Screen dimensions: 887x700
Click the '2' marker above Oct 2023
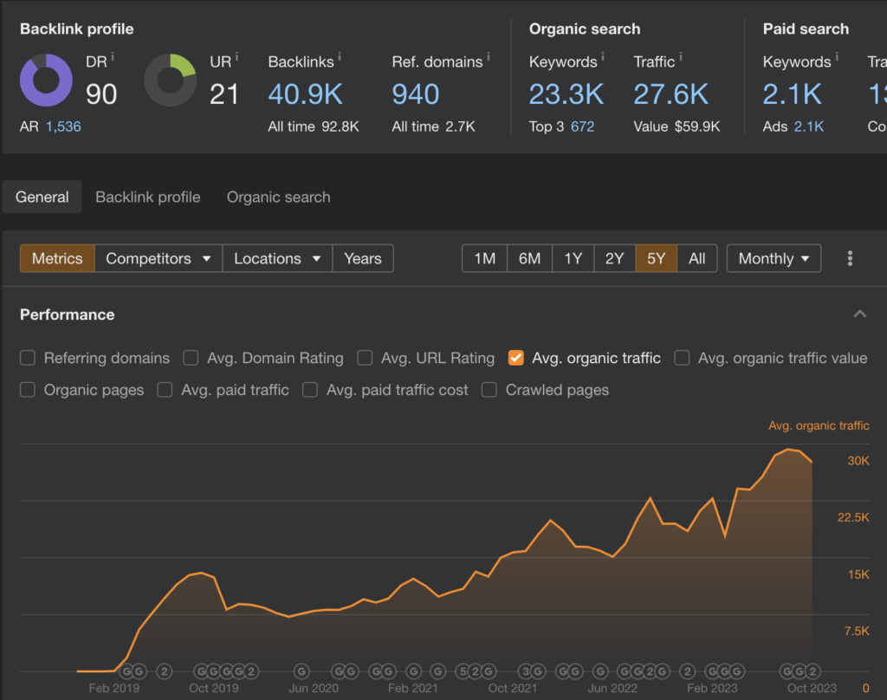[x=813, y=671]
